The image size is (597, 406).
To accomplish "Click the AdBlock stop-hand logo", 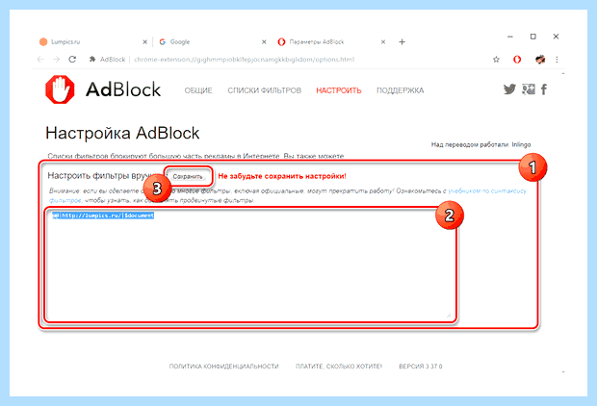I will point(60,89).
